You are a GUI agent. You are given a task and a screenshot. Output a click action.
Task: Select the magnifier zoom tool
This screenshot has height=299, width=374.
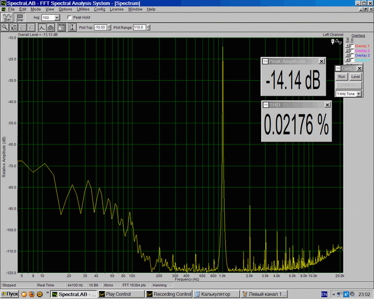click(x=5, y=27)
